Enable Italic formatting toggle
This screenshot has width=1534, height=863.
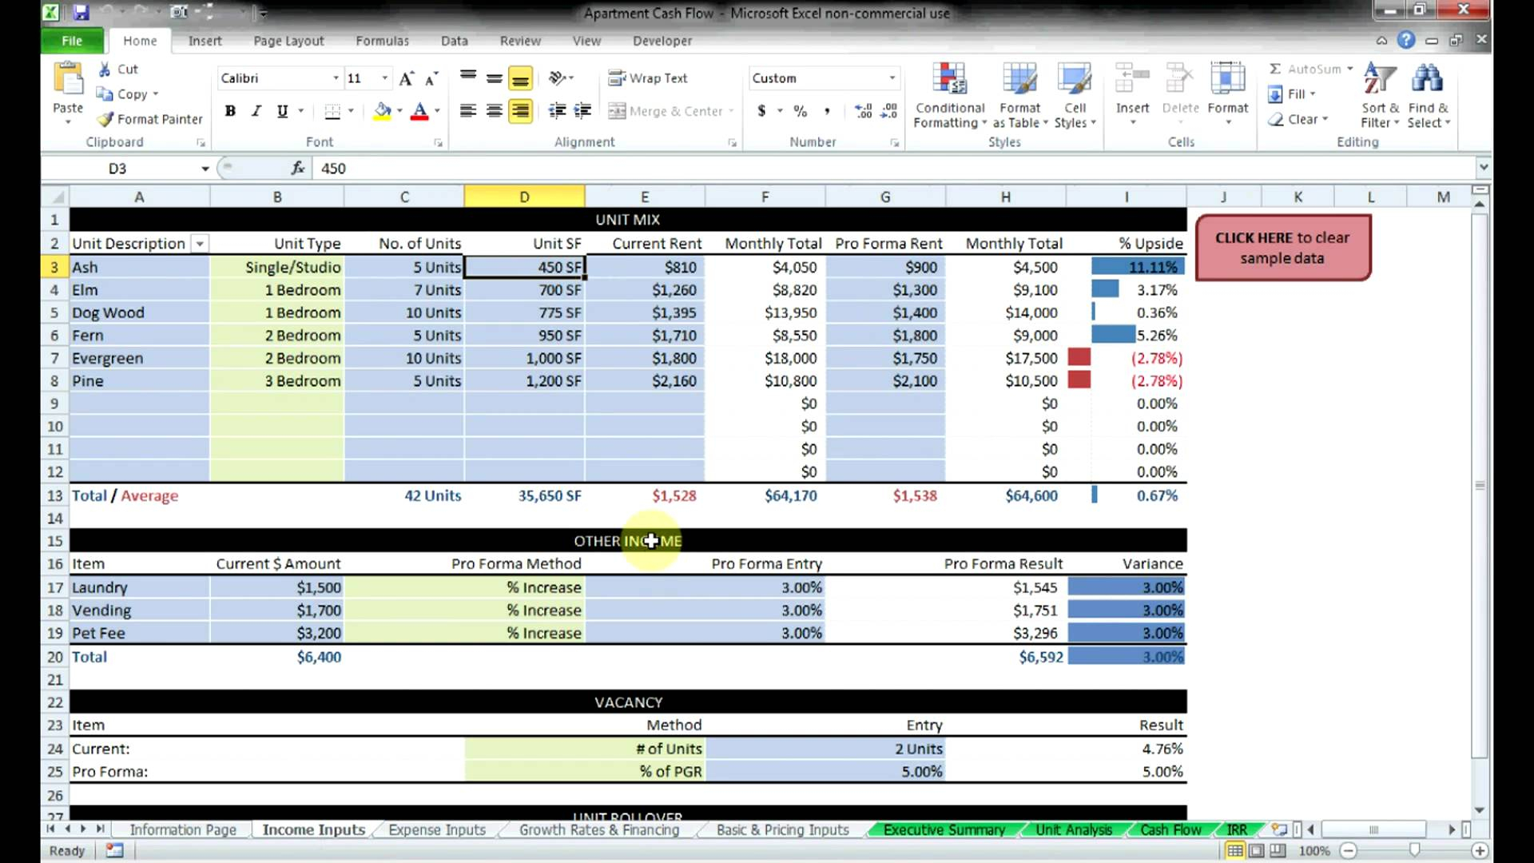(x=256, y=110)
